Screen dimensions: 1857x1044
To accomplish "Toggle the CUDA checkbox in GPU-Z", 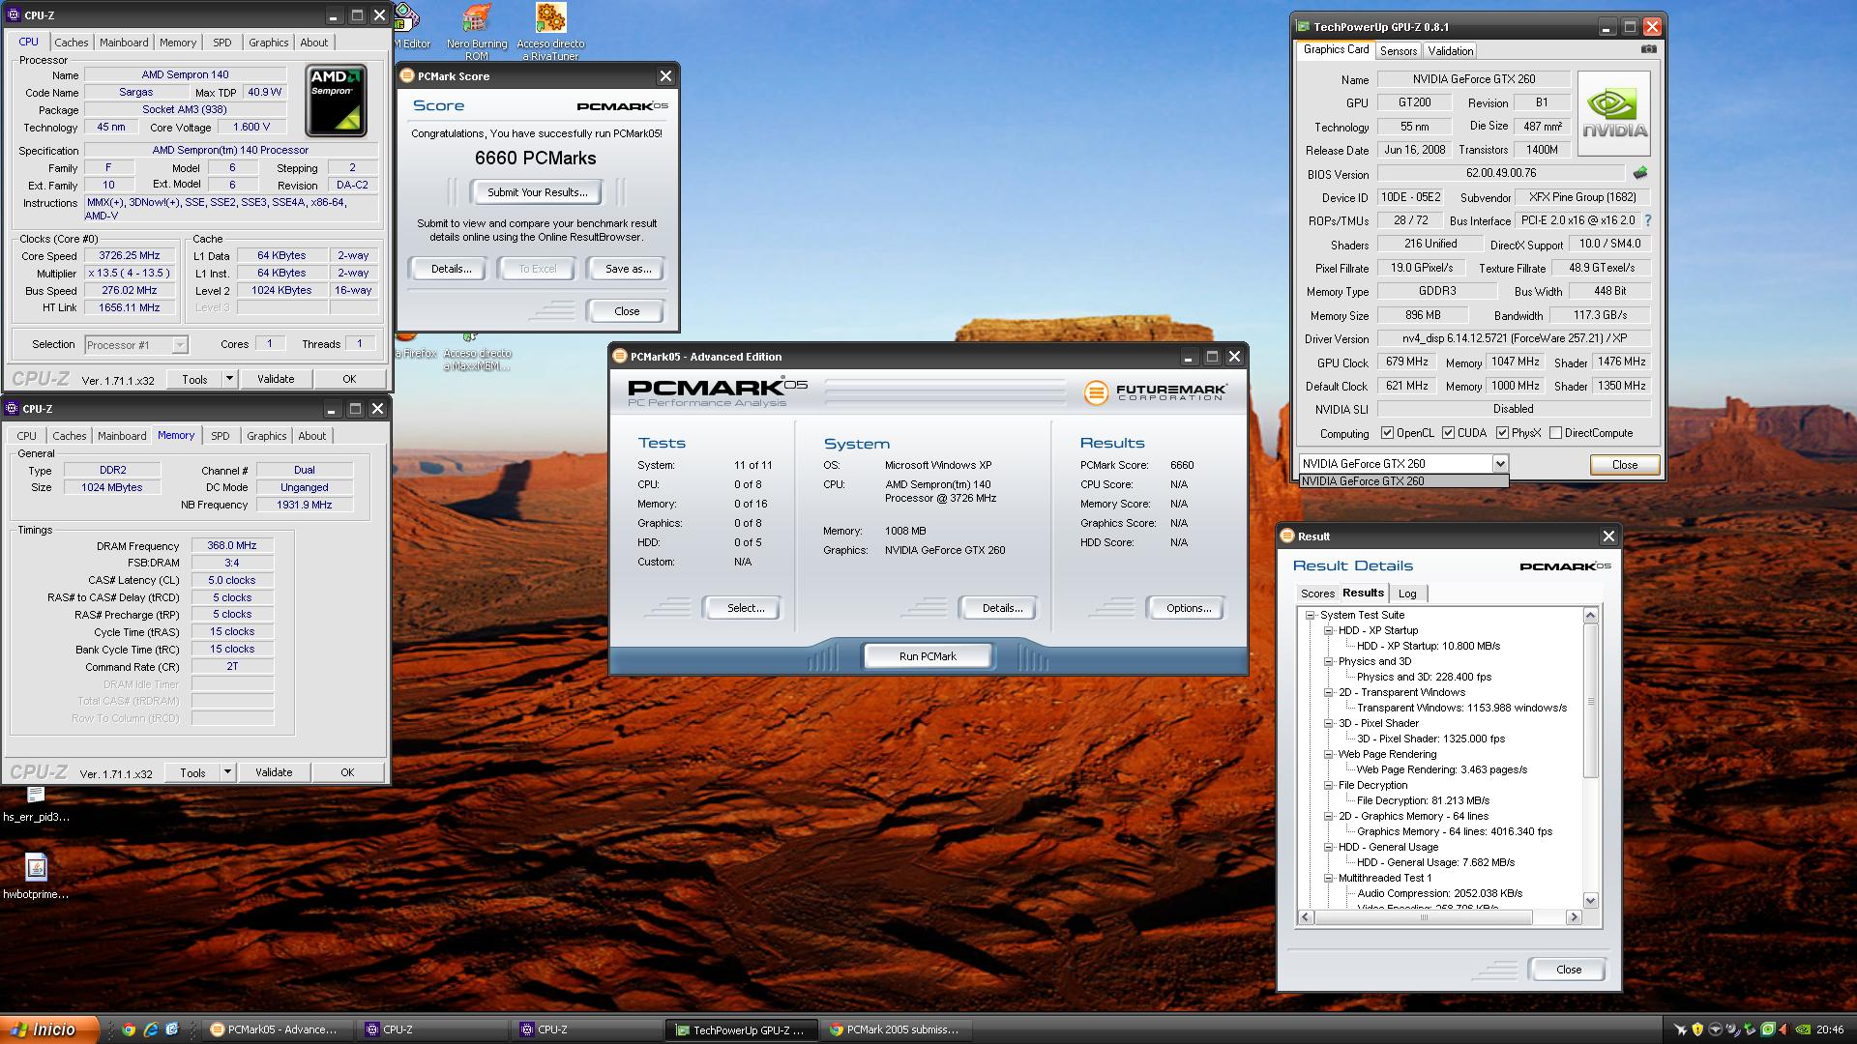I will coord(1448,433).
